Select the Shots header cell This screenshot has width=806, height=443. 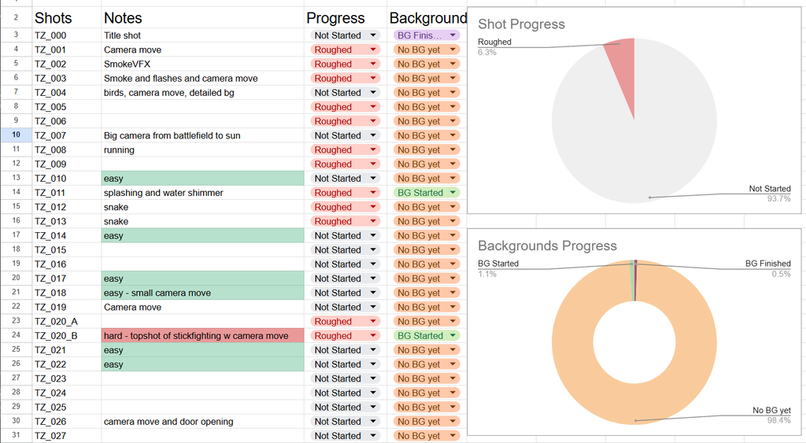tap(67, 18)
